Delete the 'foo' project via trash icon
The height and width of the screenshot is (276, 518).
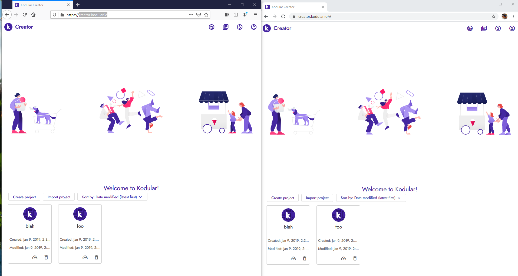96,257
